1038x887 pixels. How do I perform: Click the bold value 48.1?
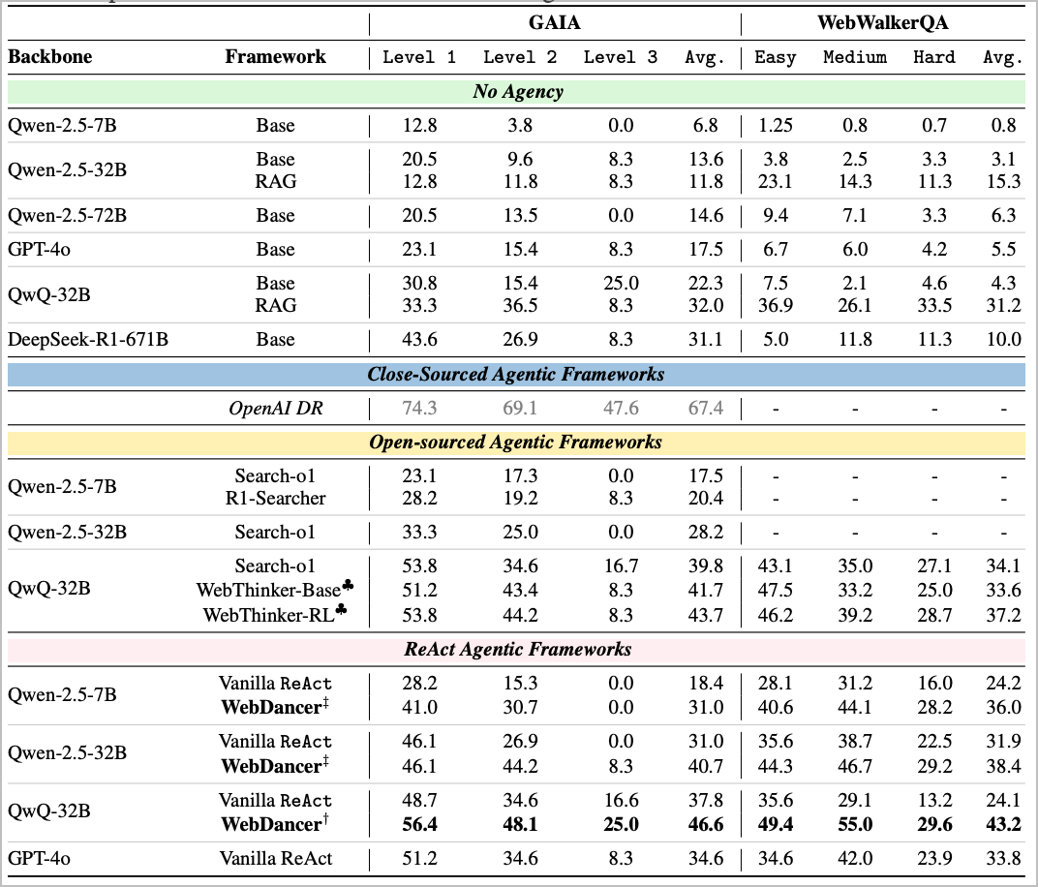[520, 824]
